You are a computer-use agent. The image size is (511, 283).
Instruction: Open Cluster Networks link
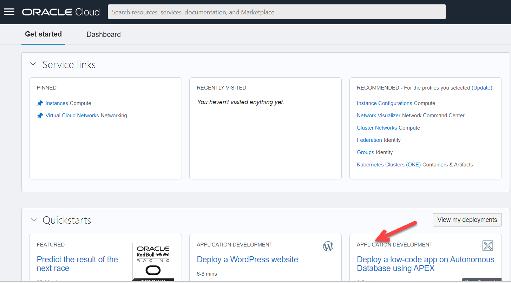[x=377, y=128]
